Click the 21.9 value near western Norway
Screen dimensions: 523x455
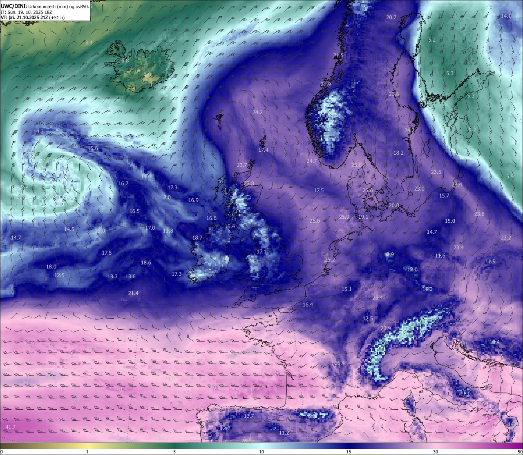click(326, 84)
